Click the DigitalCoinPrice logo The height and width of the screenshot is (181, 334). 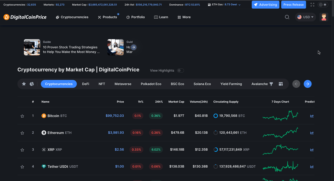click(x=25, y=17)
